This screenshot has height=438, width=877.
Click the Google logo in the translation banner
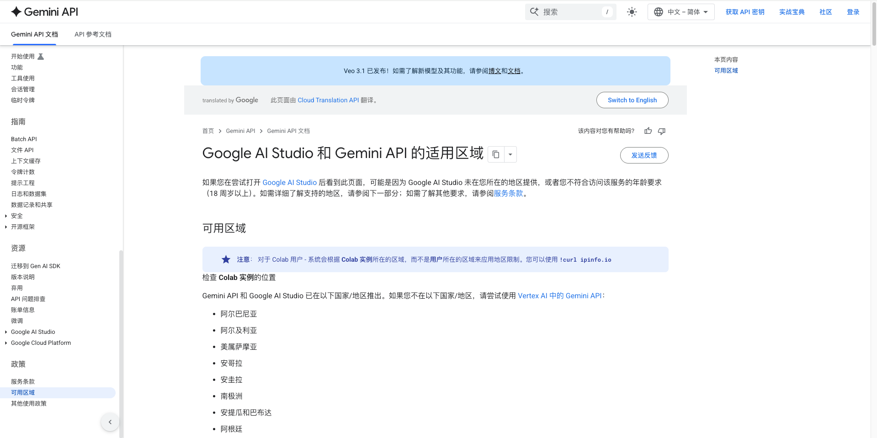pos(247,100)
